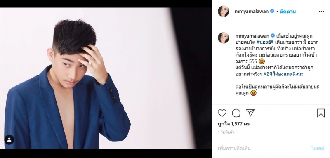Follow the account with ติดตาม button
Screen dimensions: 330x158
[288, 12]
